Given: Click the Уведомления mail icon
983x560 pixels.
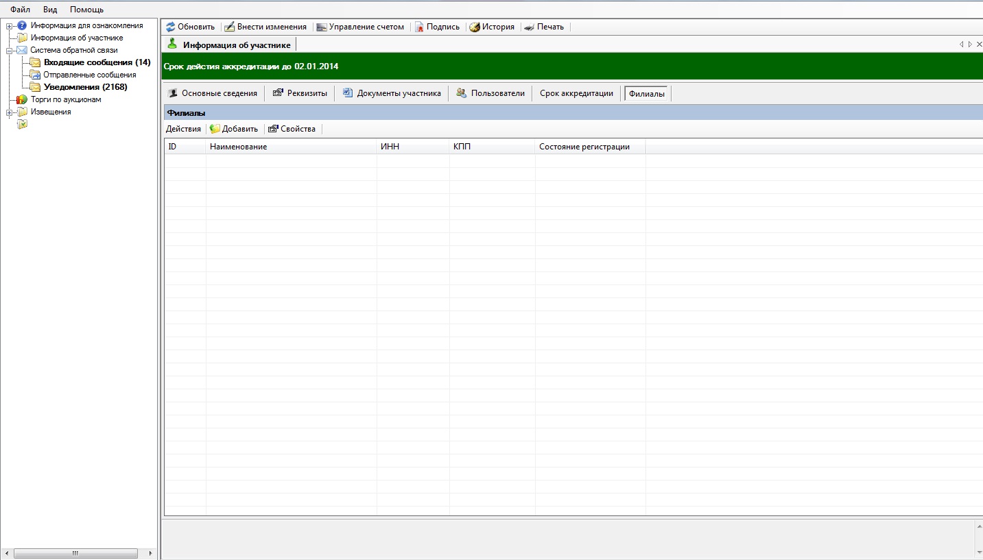Looking at the screenshot, I should click(35, 87).
